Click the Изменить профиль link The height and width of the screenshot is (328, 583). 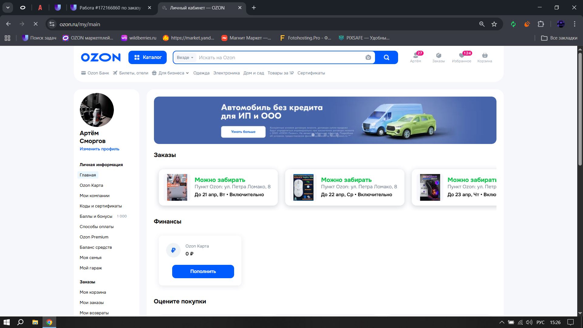point(99,149)
